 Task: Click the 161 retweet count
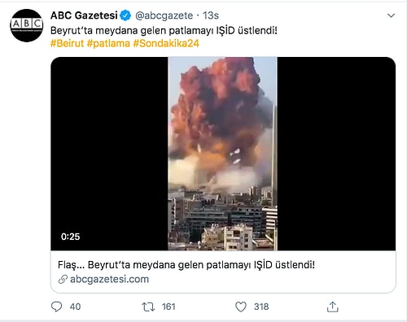coord(168,307)
